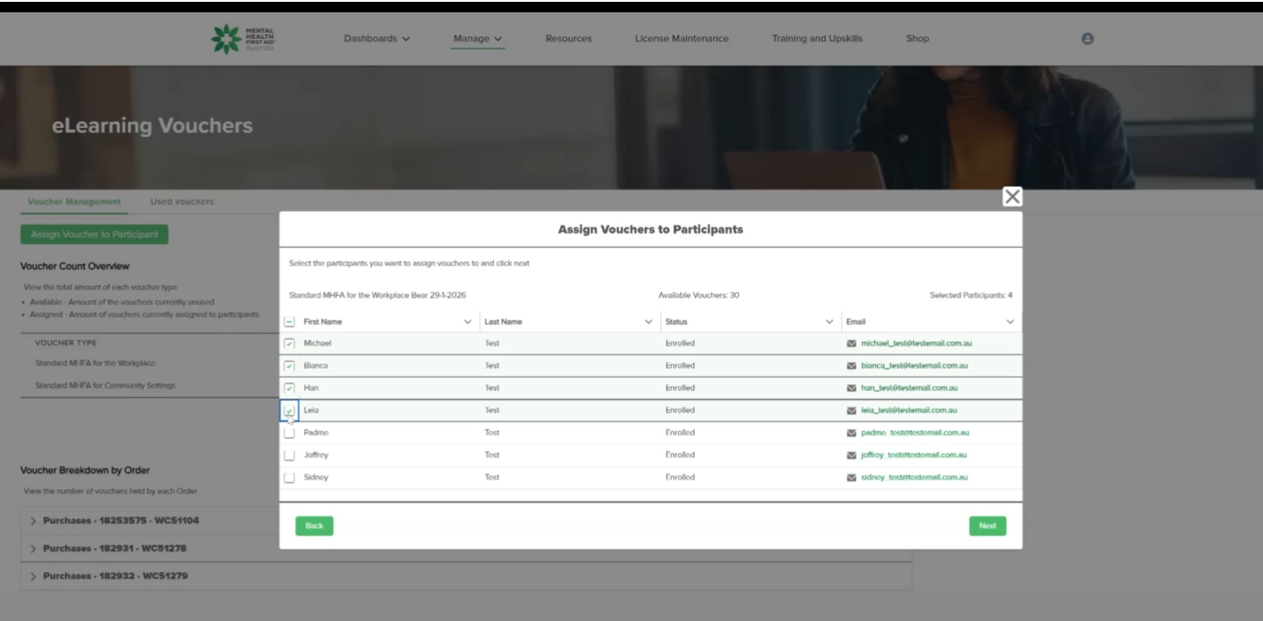The width and height of the screenshot is (1263, 621).
Task: Switch to the Used vouchers tab
Action: pyautogui.click(x=182, y=202)
